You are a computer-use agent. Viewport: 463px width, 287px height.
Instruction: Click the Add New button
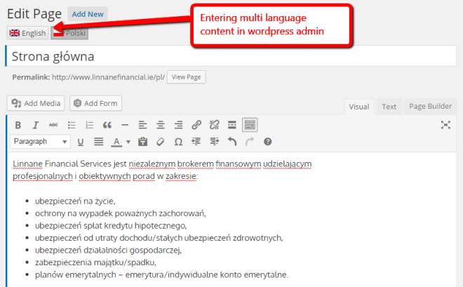tap(88, 14)
